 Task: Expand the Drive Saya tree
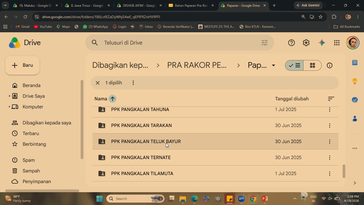(x=9, y=96)
